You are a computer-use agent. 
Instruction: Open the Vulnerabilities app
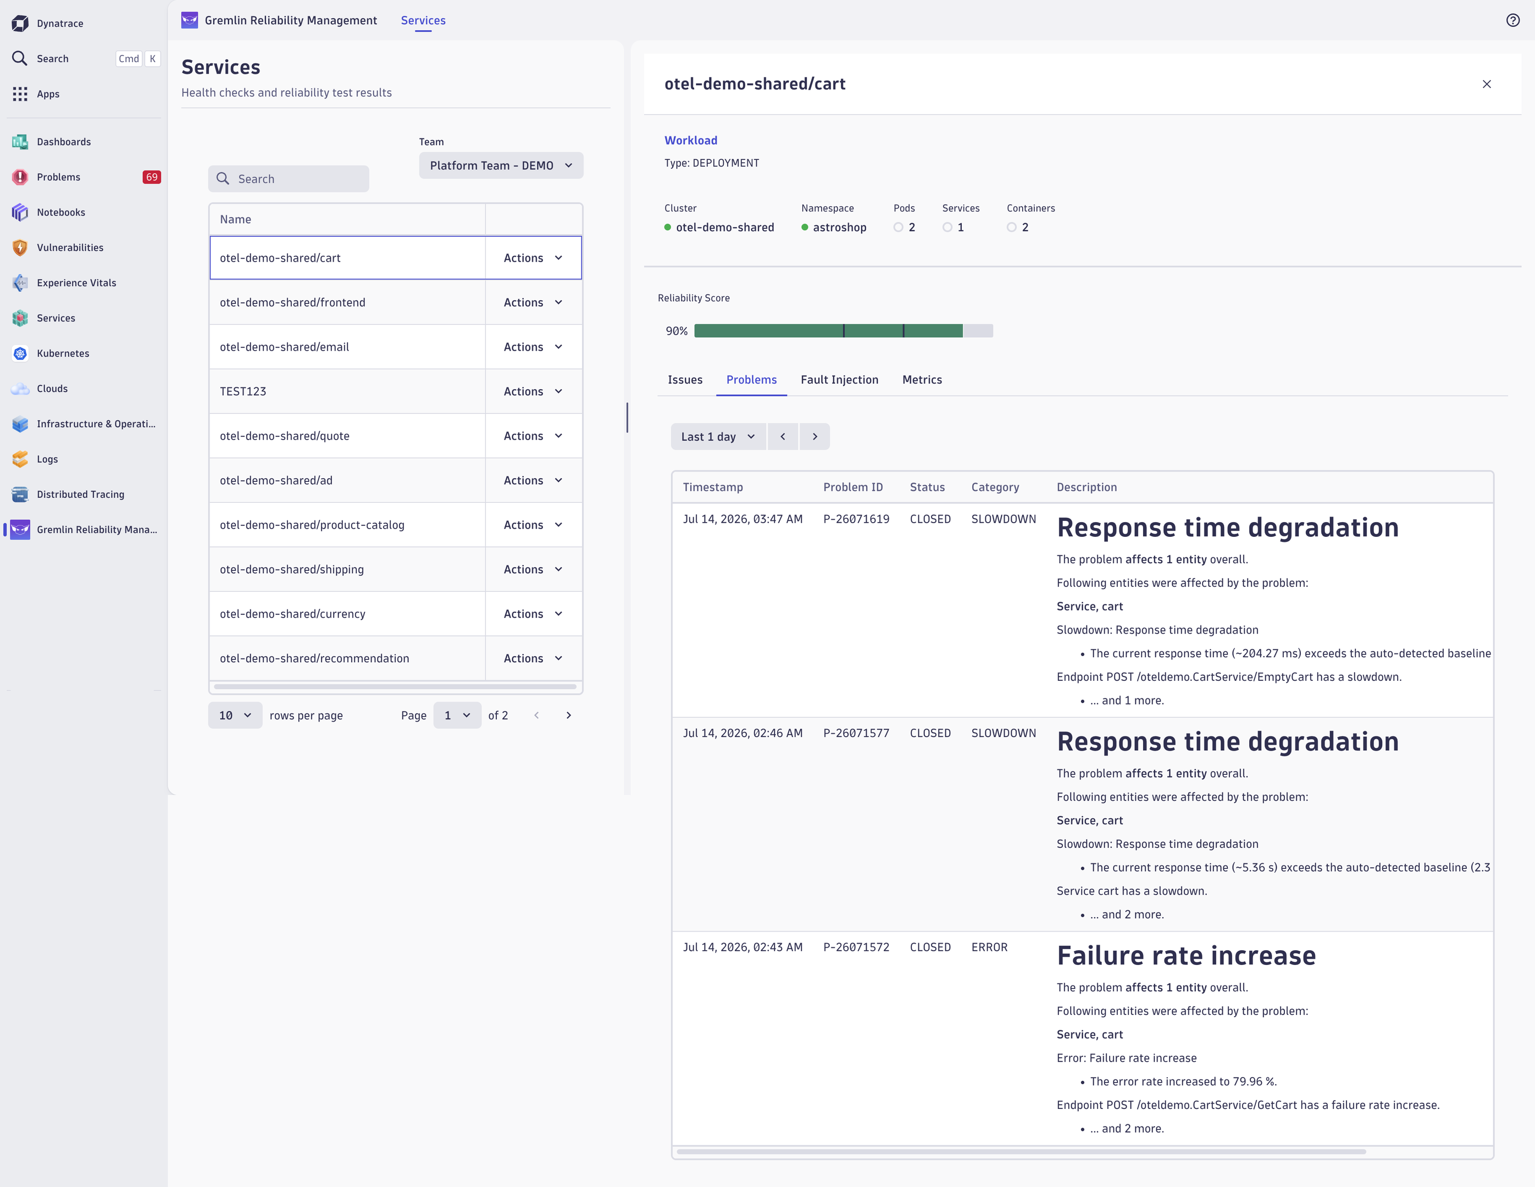[83, 247]
